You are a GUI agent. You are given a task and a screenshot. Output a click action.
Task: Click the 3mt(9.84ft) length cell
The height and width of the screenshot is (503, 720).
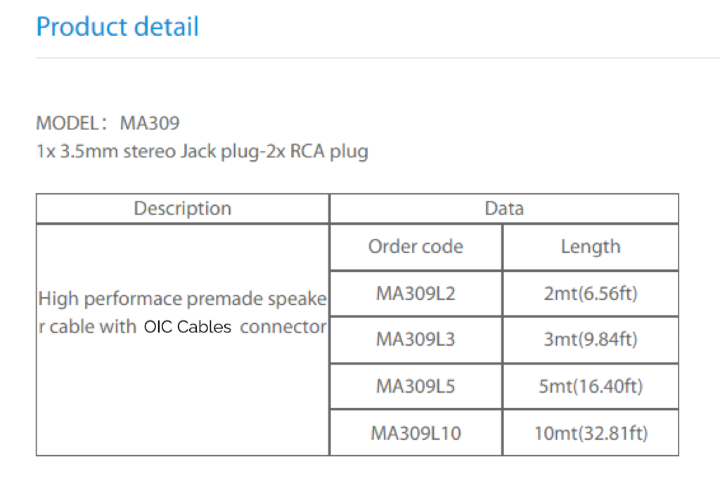tap(590, 339)
